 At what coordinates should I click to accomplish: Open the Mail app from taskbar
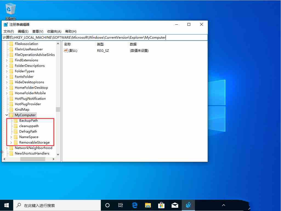click(x=175, y=205)
